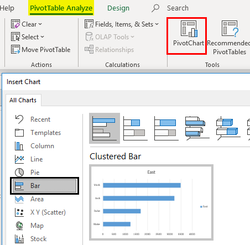Click the Area chart icon
The height and width of the screenshot is (245, 250).
click(x=19, y=199)
